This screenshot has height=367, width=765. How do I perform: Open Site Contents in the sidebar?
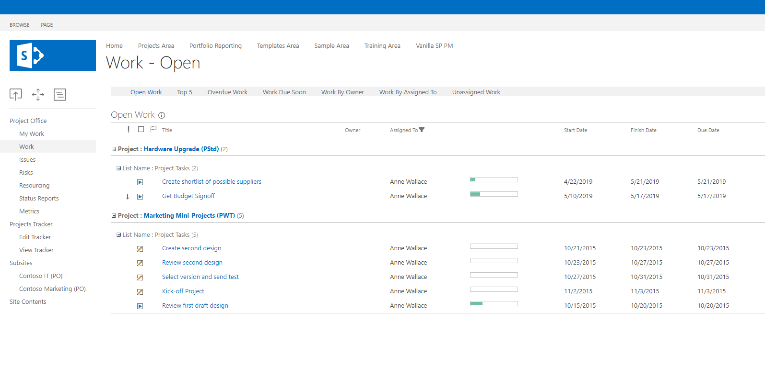pyautogui.click(x=28, y=302)
